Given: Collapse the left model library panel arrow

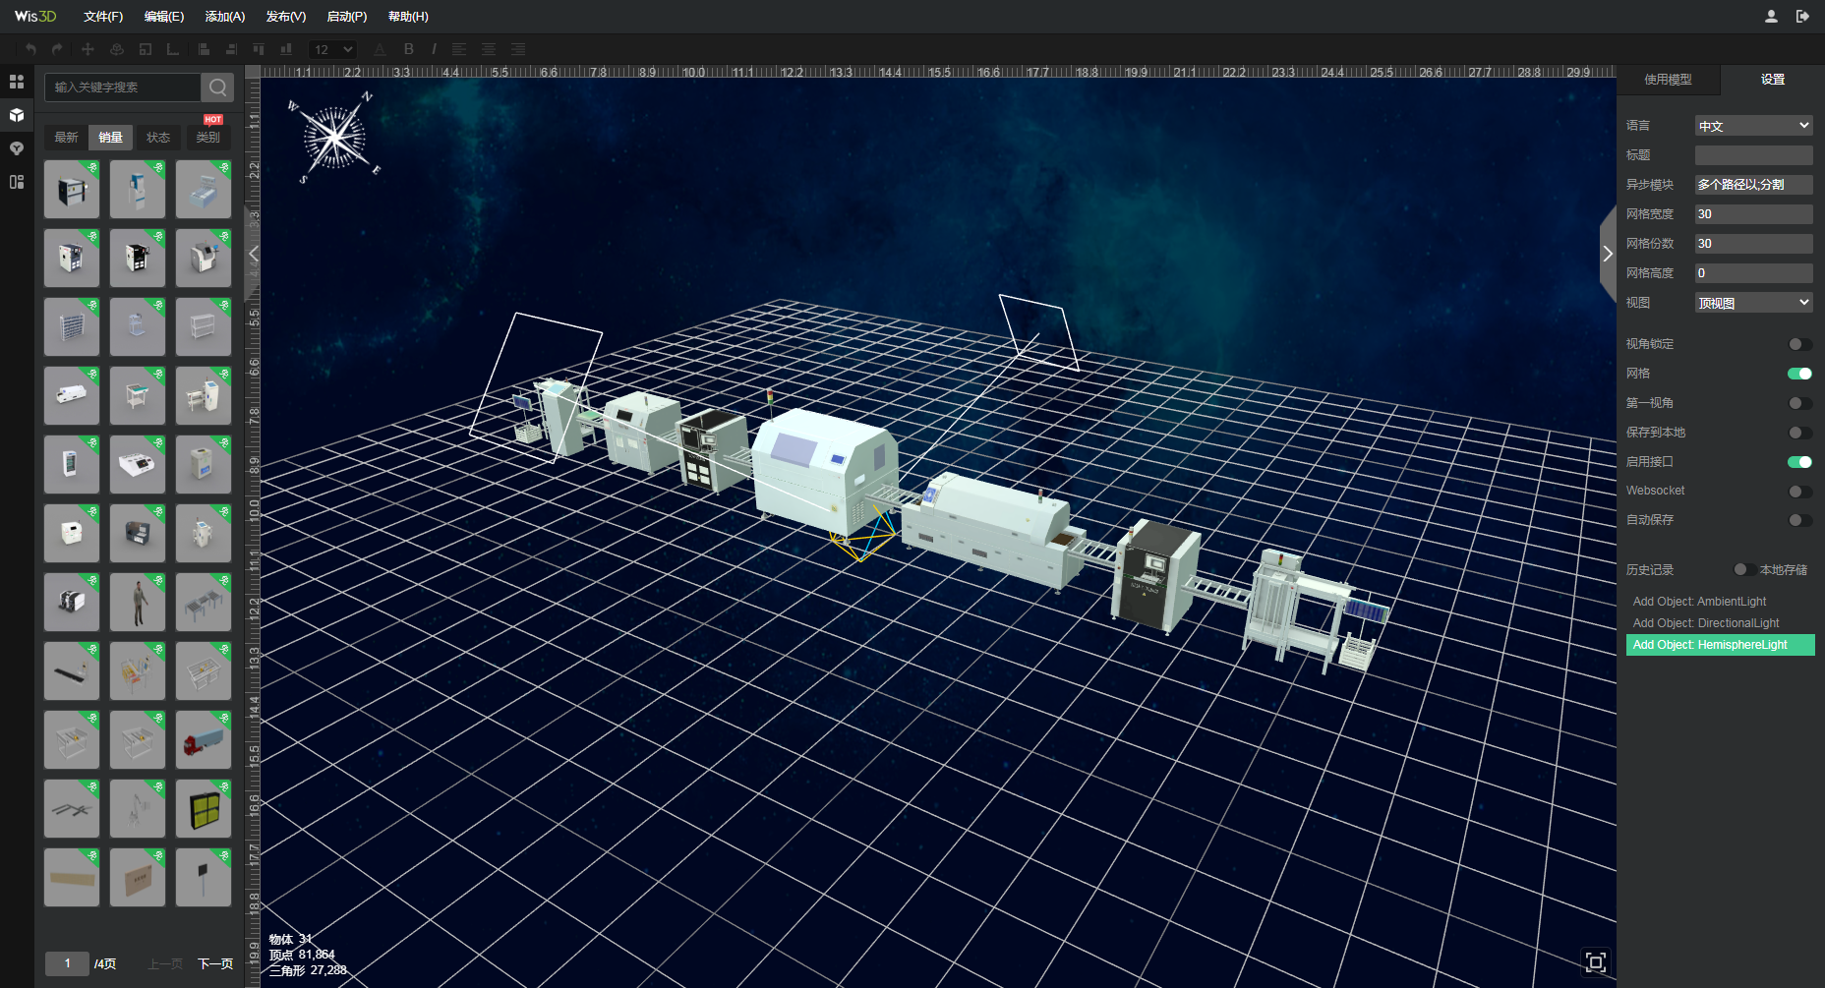Looking at the screenshot, I should coord(253,254).
